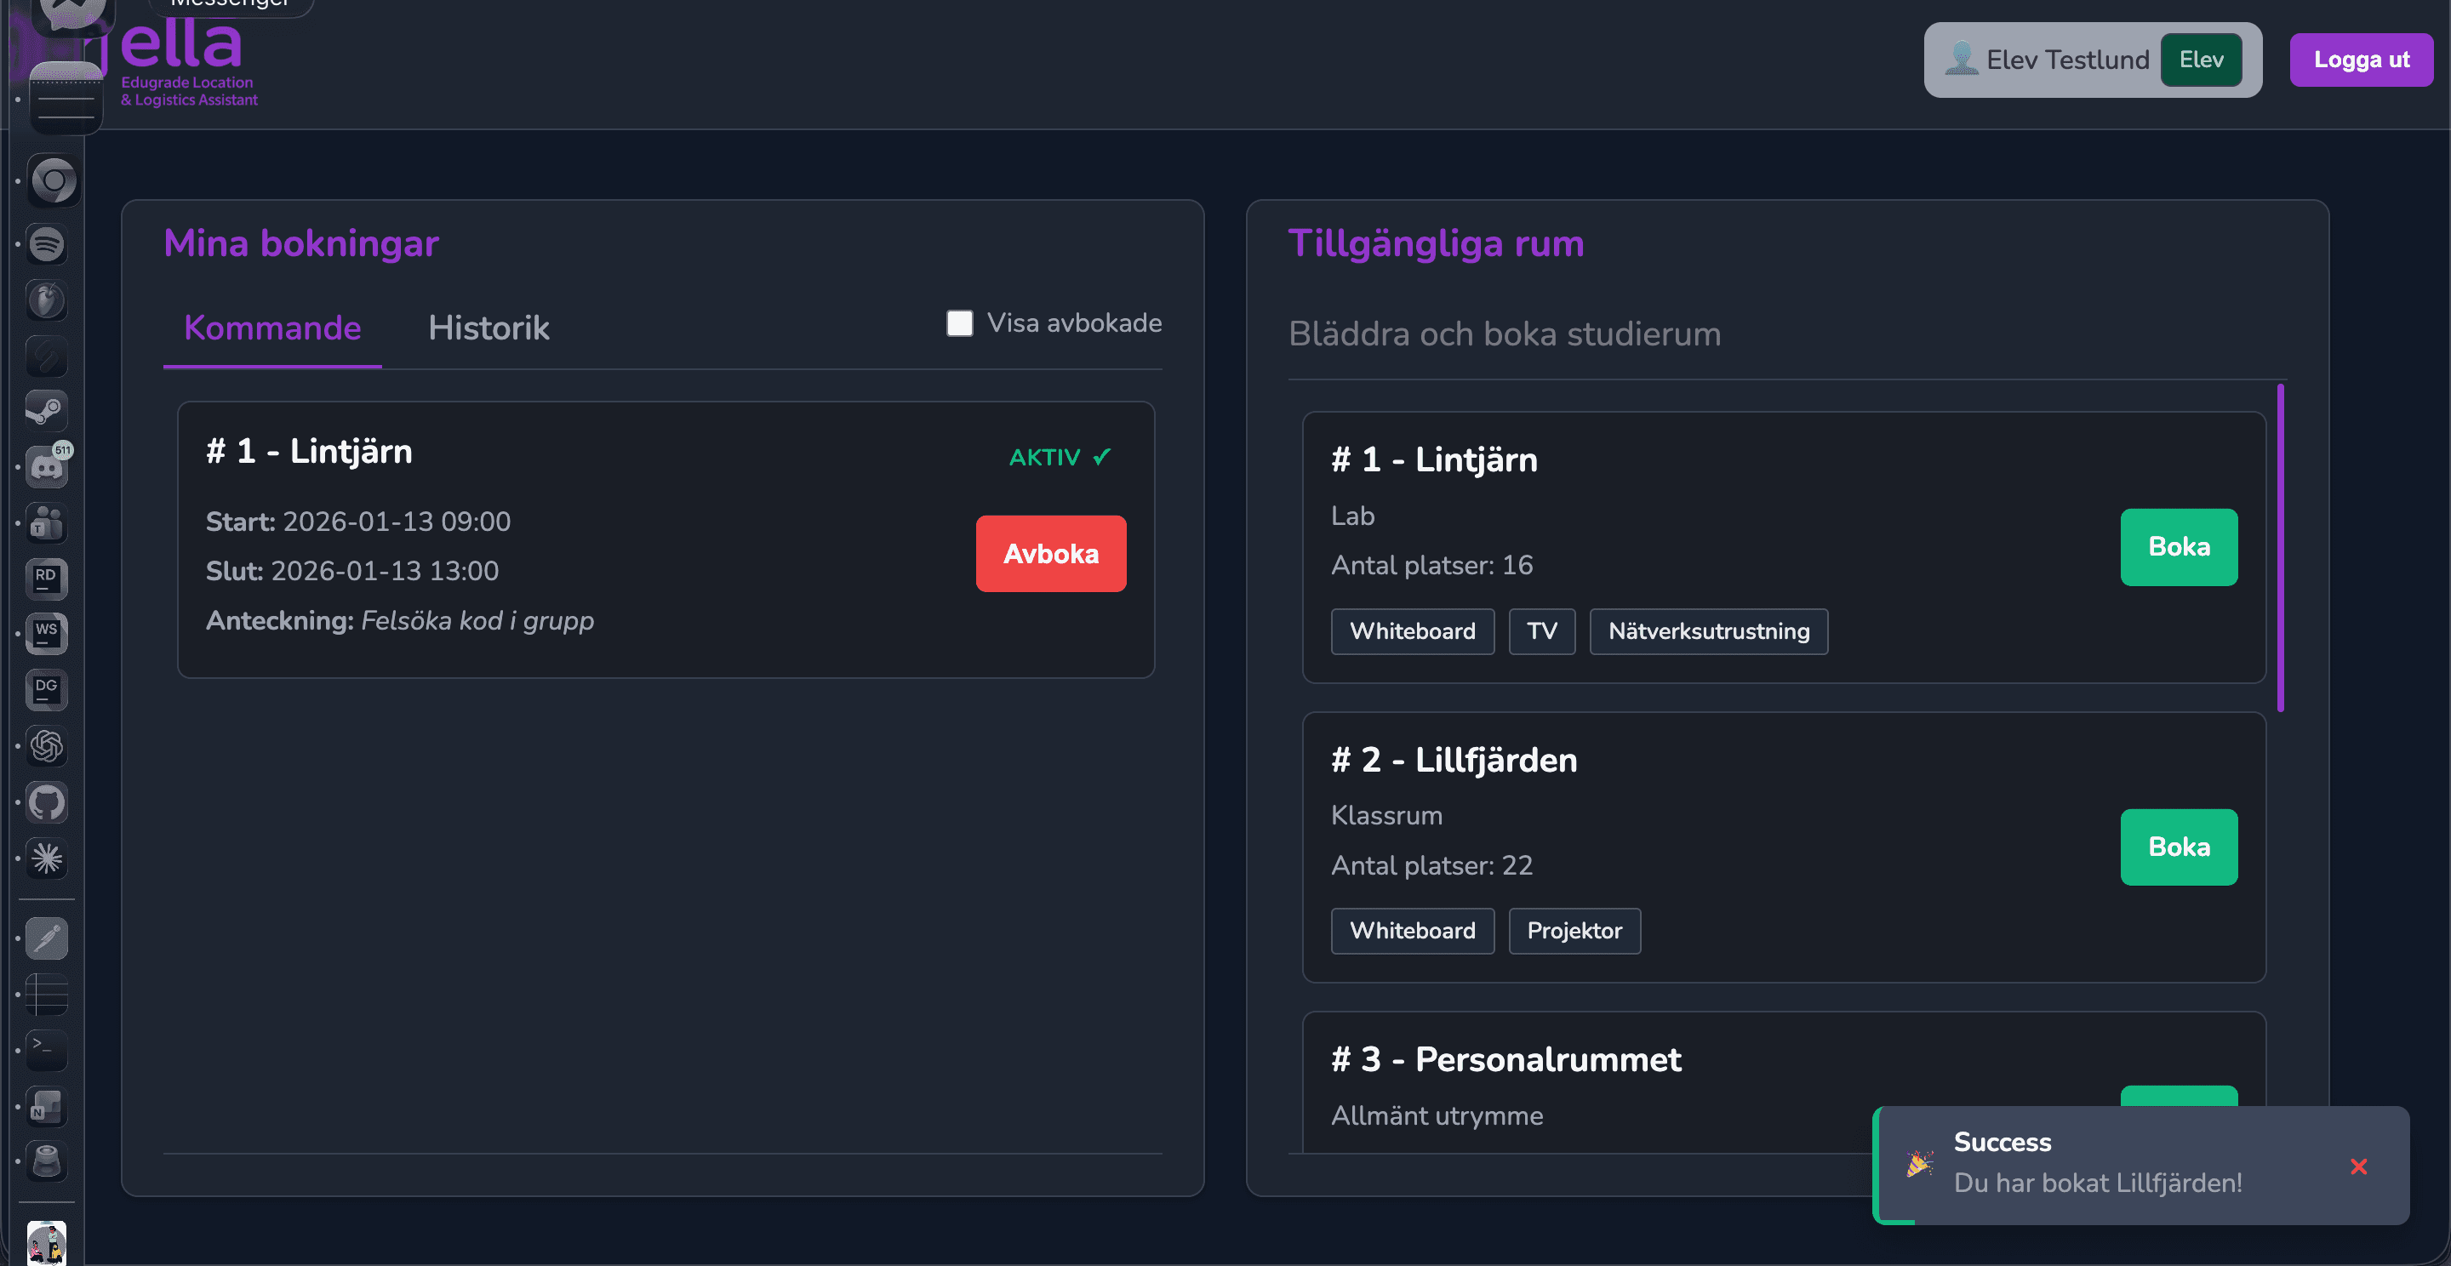The height and width of the screenshot is (1266, 2451).
Task: Open Spotify from the dock
Action: coord(47,244)
